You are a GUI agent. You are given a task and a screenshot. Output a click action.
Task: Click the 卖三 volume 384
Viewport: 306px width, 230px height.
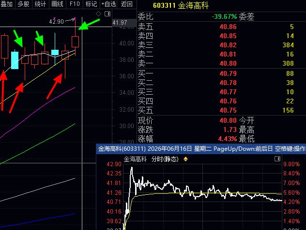click(x=288, y=45)
